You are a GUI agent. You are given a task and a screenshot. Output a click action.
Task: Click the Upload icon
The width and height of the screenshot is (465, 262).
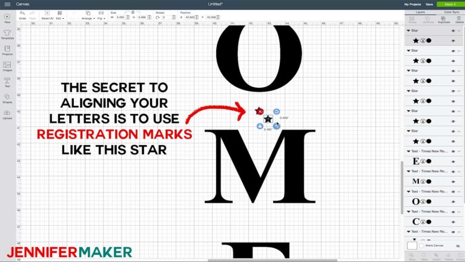point(7,113)
